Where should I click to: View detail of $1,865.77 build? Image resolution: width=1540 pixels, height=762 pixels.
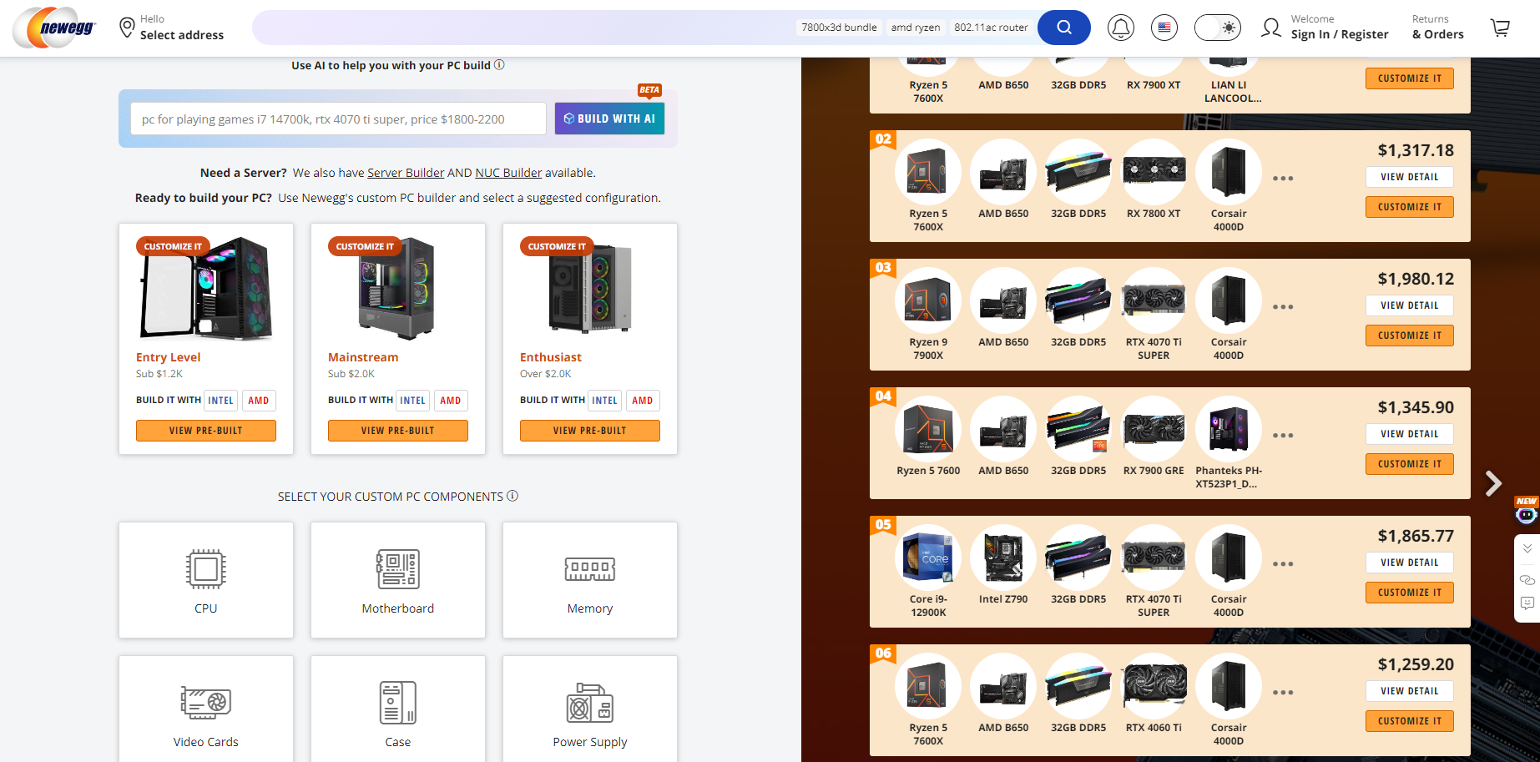(x=1410, y=563)
